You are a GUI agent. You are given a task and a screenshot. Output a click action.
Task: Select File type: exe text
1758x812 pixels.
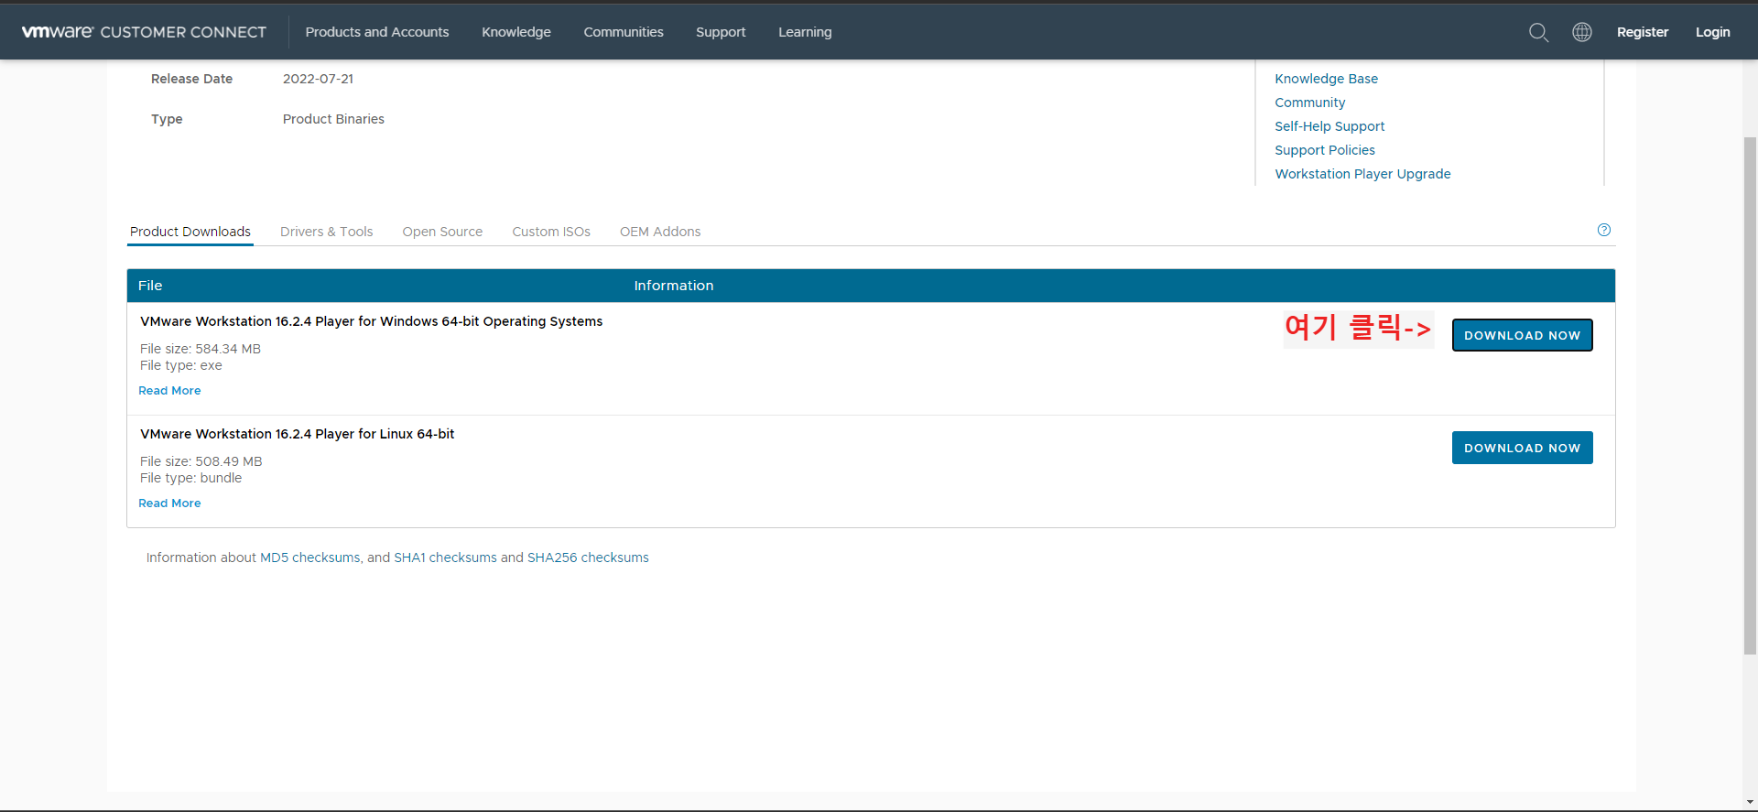(181, 365)
